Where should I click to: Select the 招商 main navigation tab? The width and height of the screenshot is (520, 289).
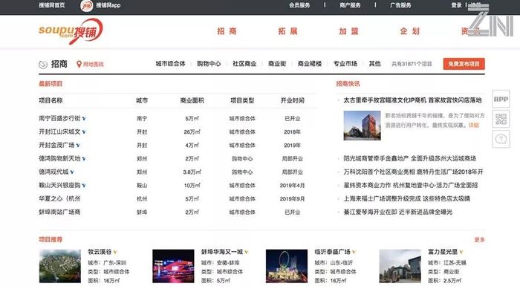pyautogui.click(x=227, y=31)
